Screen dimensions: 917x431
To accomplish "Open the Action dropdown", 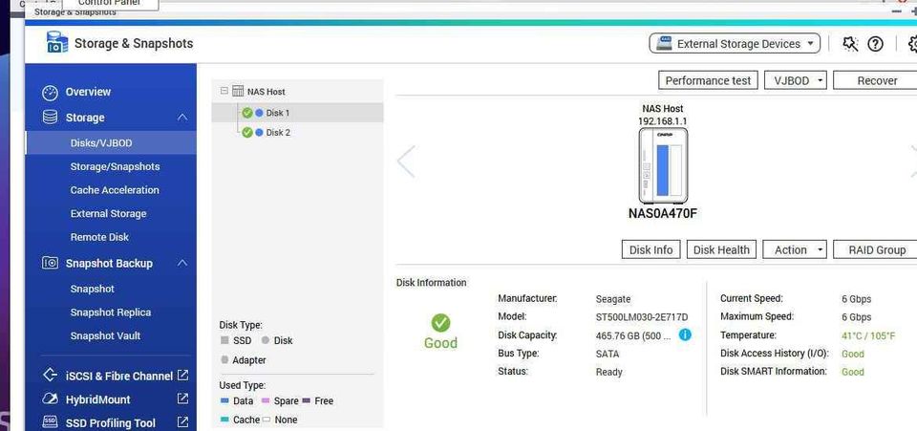I will point(795,249).
